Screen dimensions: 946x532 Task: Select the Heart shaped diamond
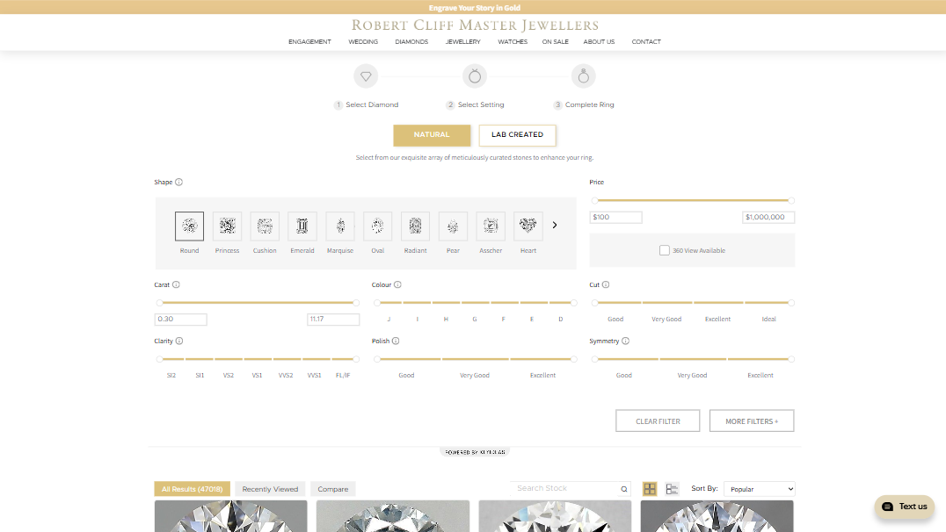(528, 226)
